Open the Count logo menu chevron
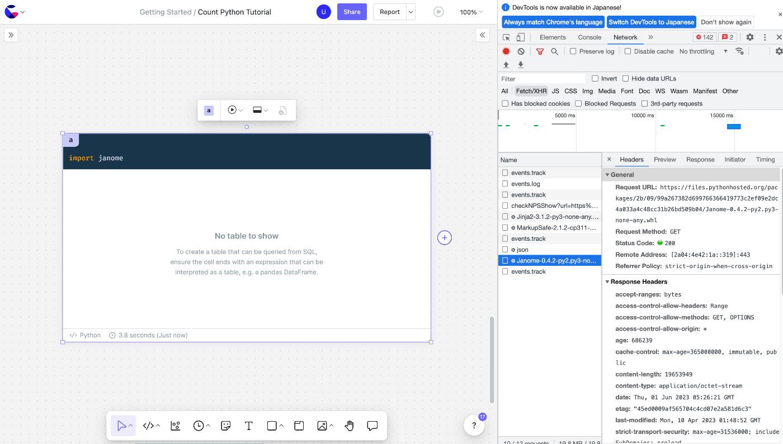Image resolution: width=783 pixels, height=444 pixels. (22, 12)
